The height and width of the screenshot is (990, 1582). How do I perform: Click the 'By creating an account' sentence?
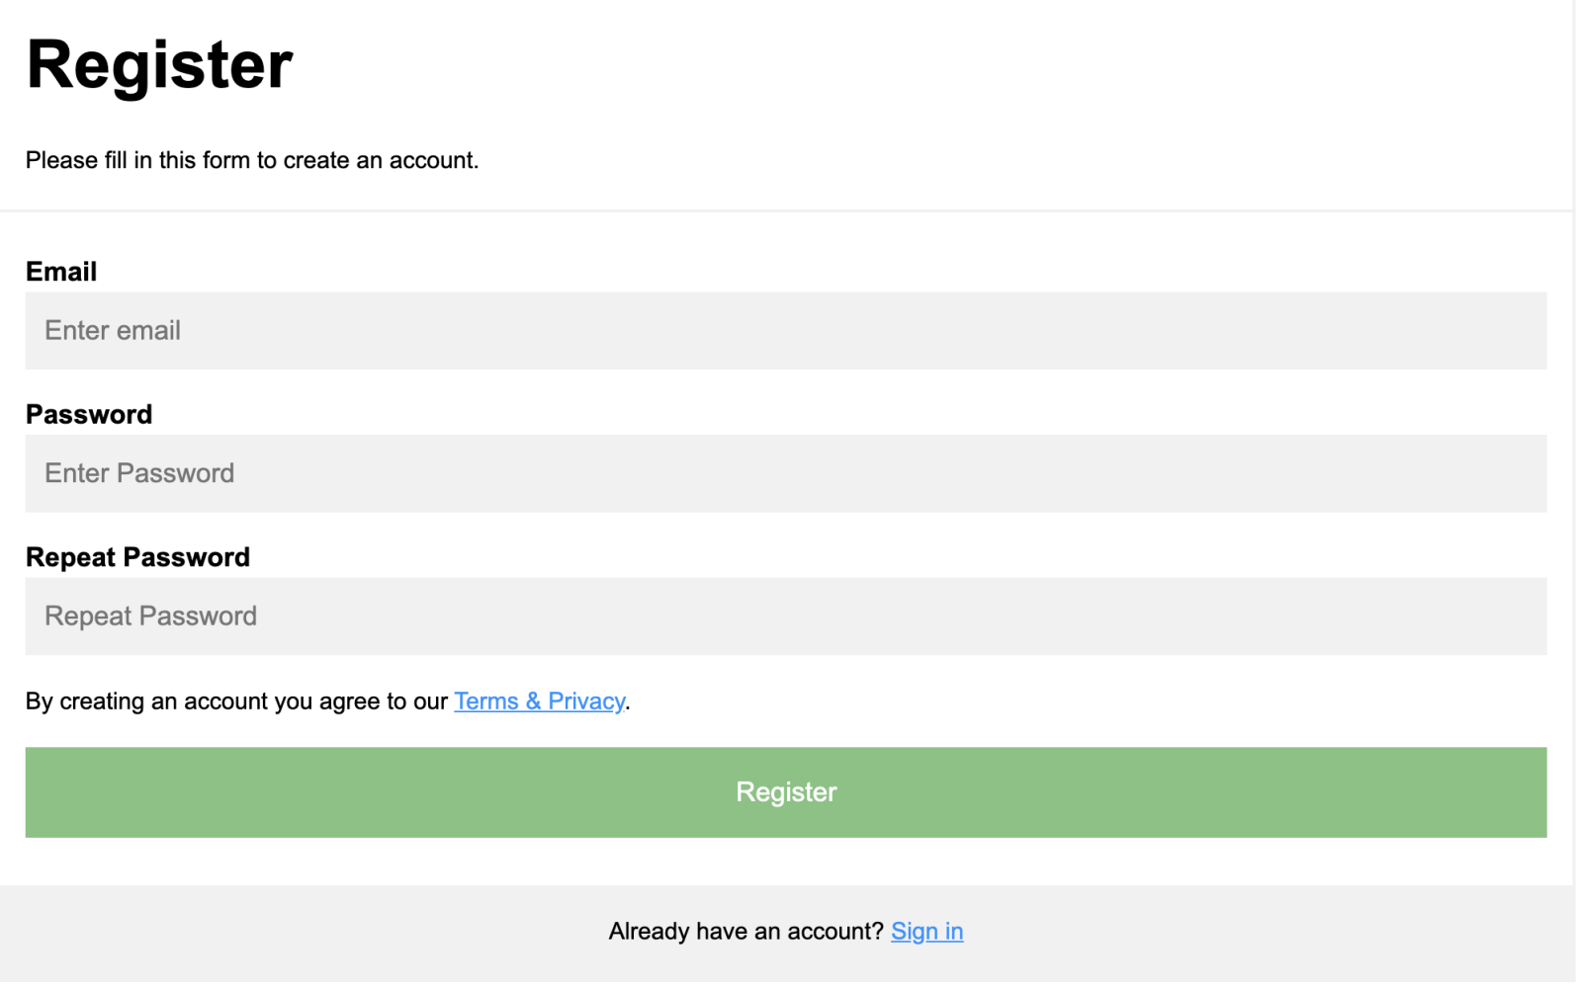pyautogui.click(x=236, y=701)
